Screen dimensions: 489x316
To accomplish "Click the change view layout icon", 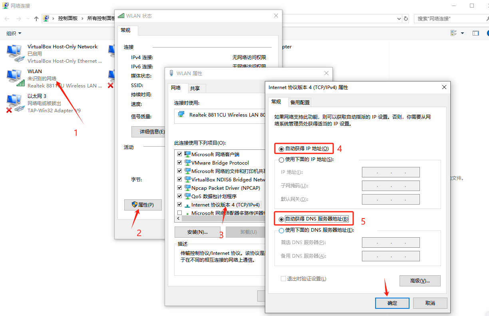I will pyautogui.click(x=453, y=33).
